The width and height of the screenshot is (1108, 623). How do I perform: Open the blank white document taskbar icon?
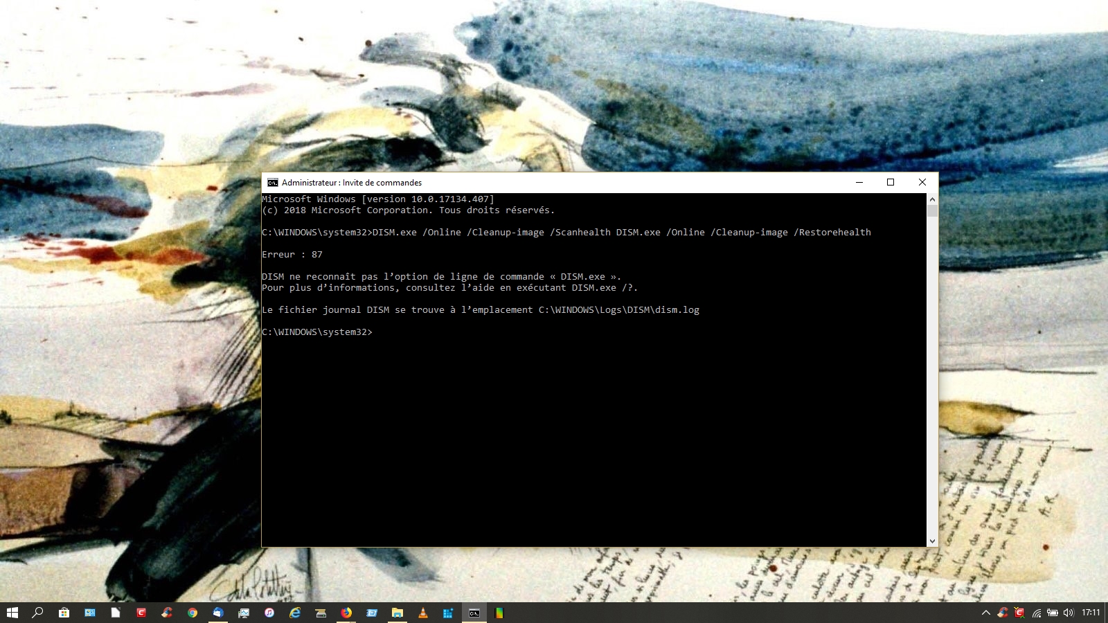(x=116, y=613)
